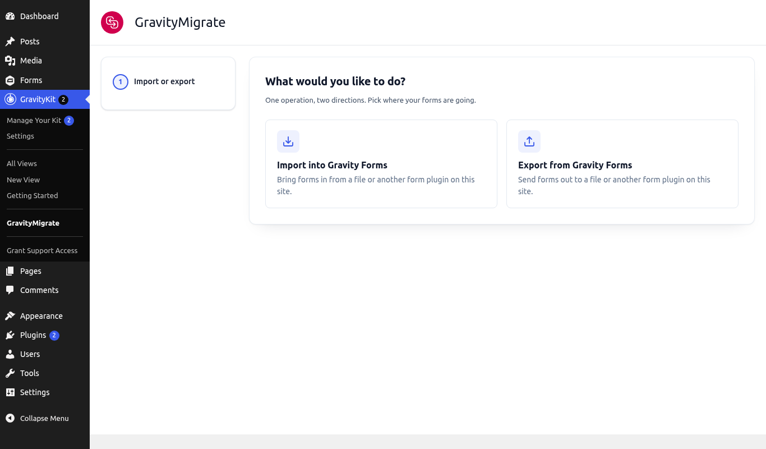Click the Pages icon in sidebar

[10, 271]
